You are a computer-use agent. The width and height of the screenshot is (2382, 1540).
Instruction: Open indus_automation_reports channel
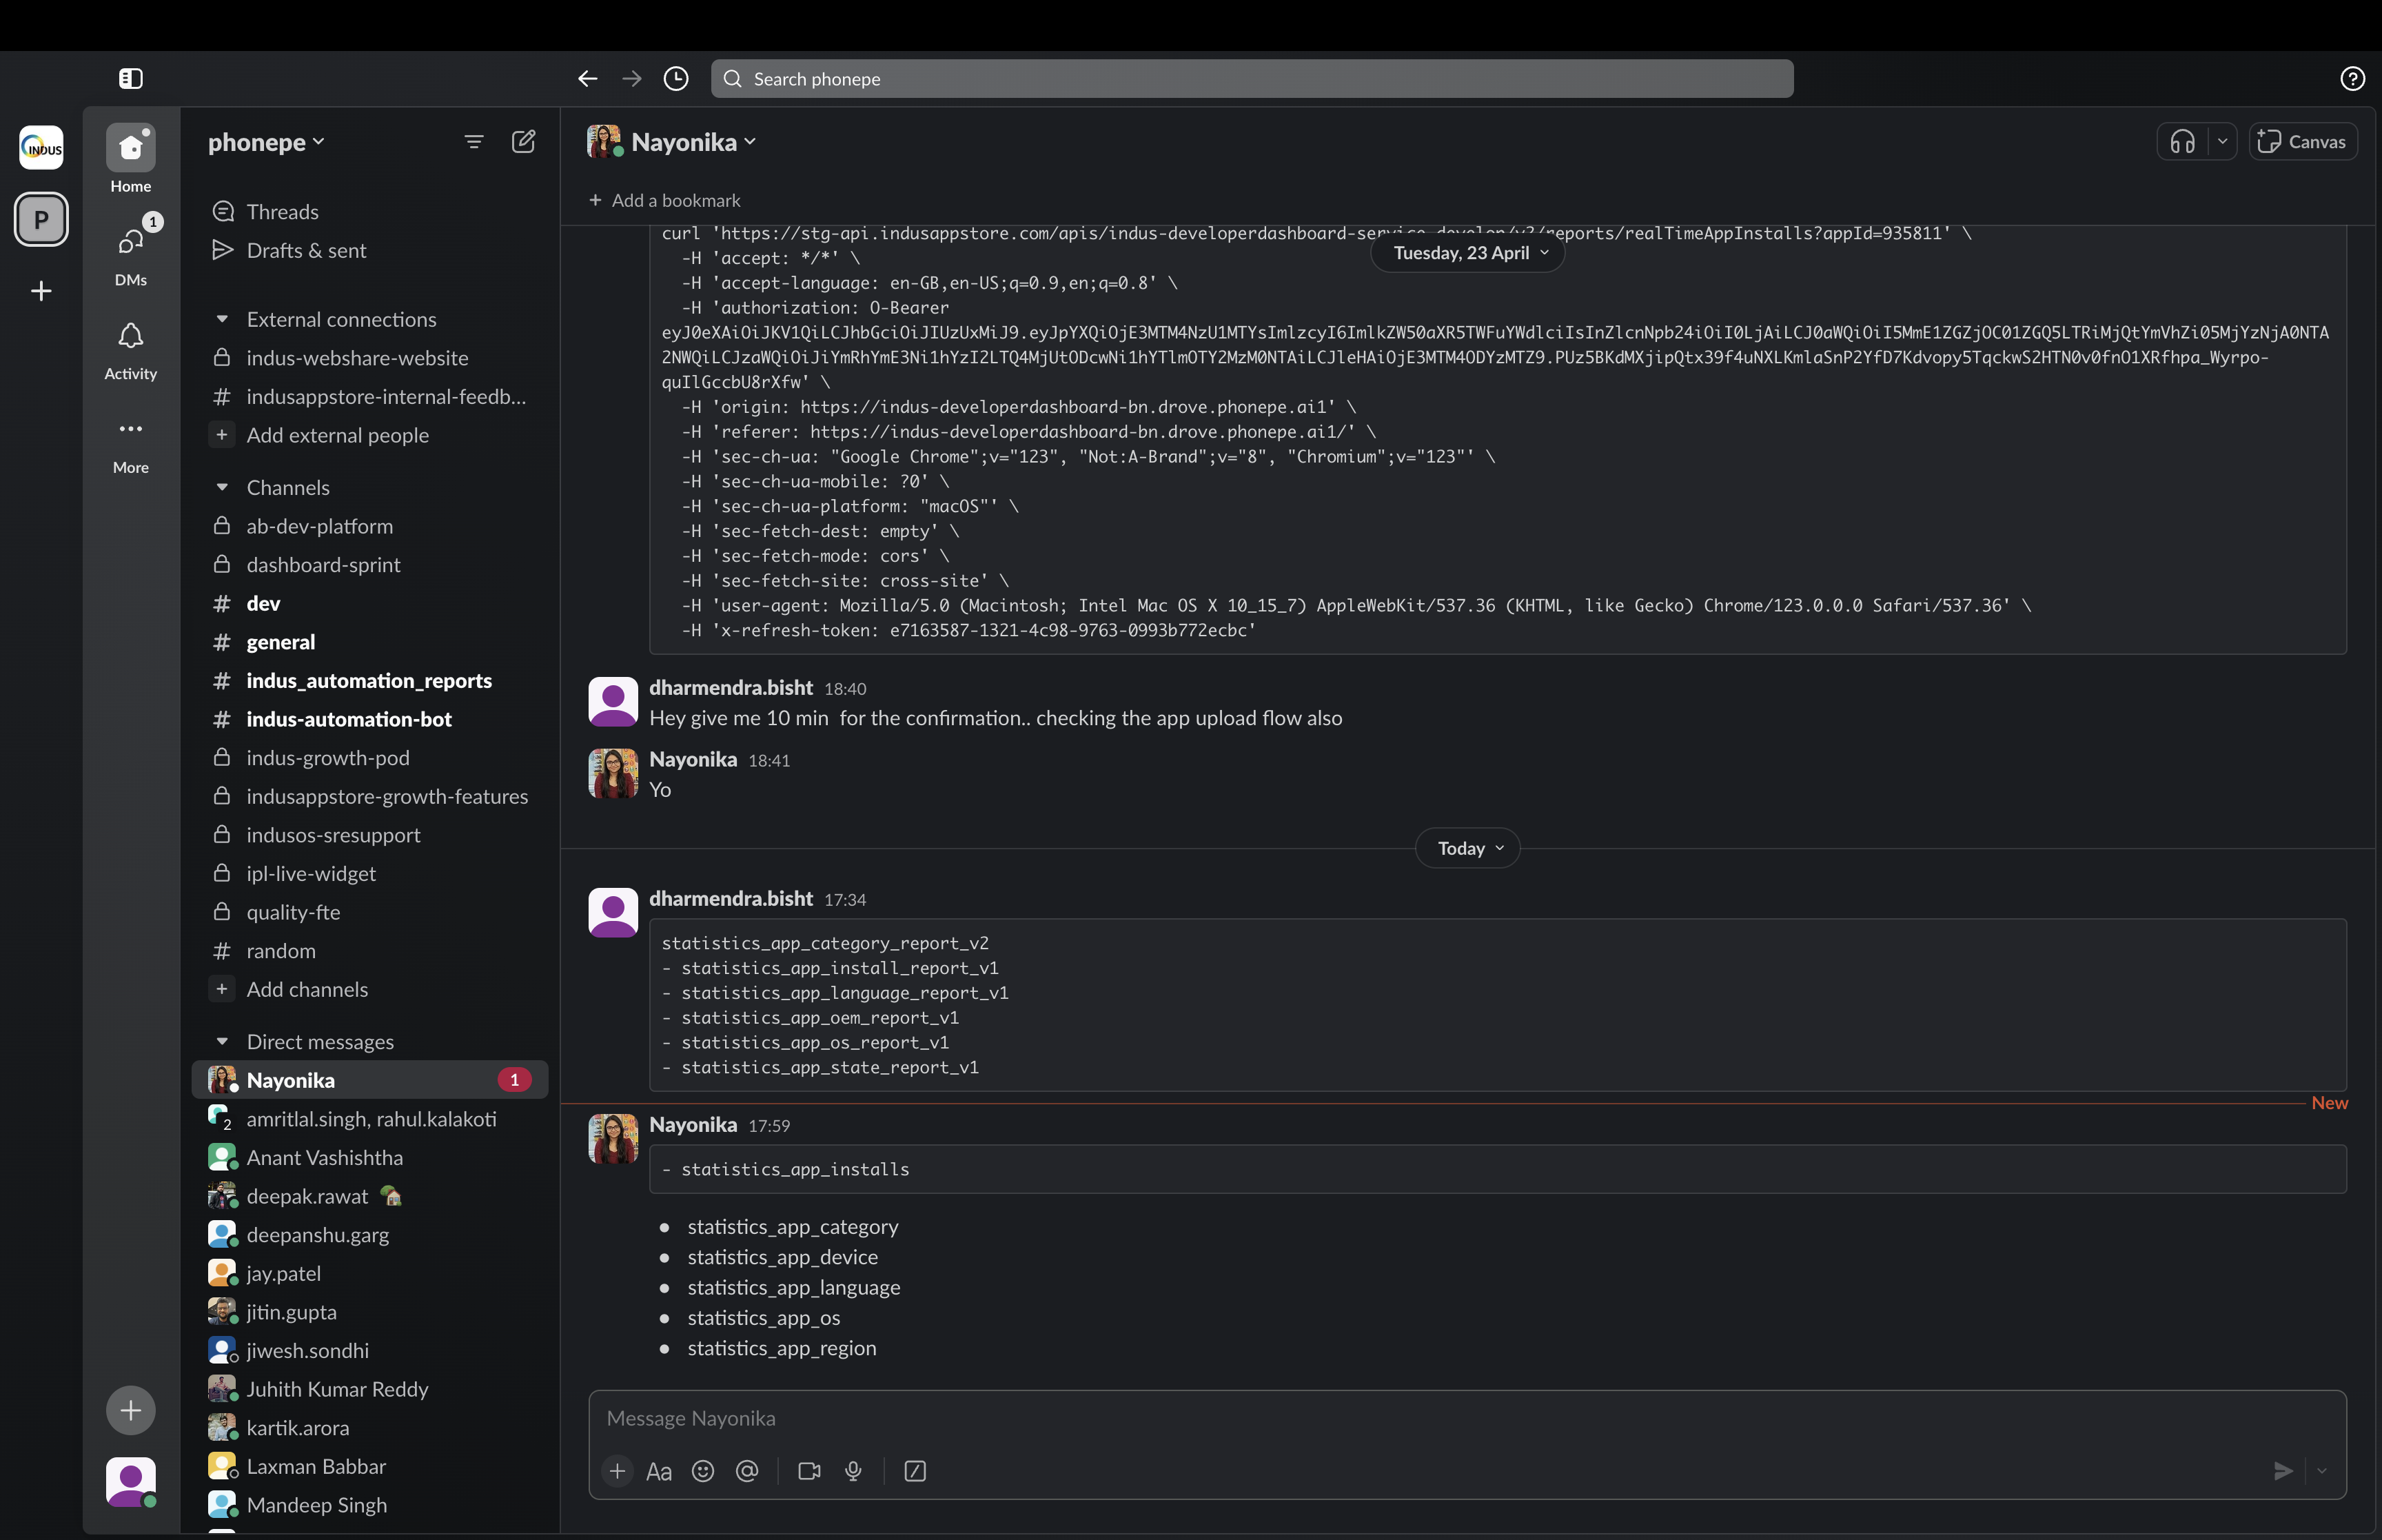coord(370,680)
